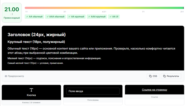Click the CSS copy button
Image resolution: width=185 pixels, height=106 pixels.
point(153,76)
